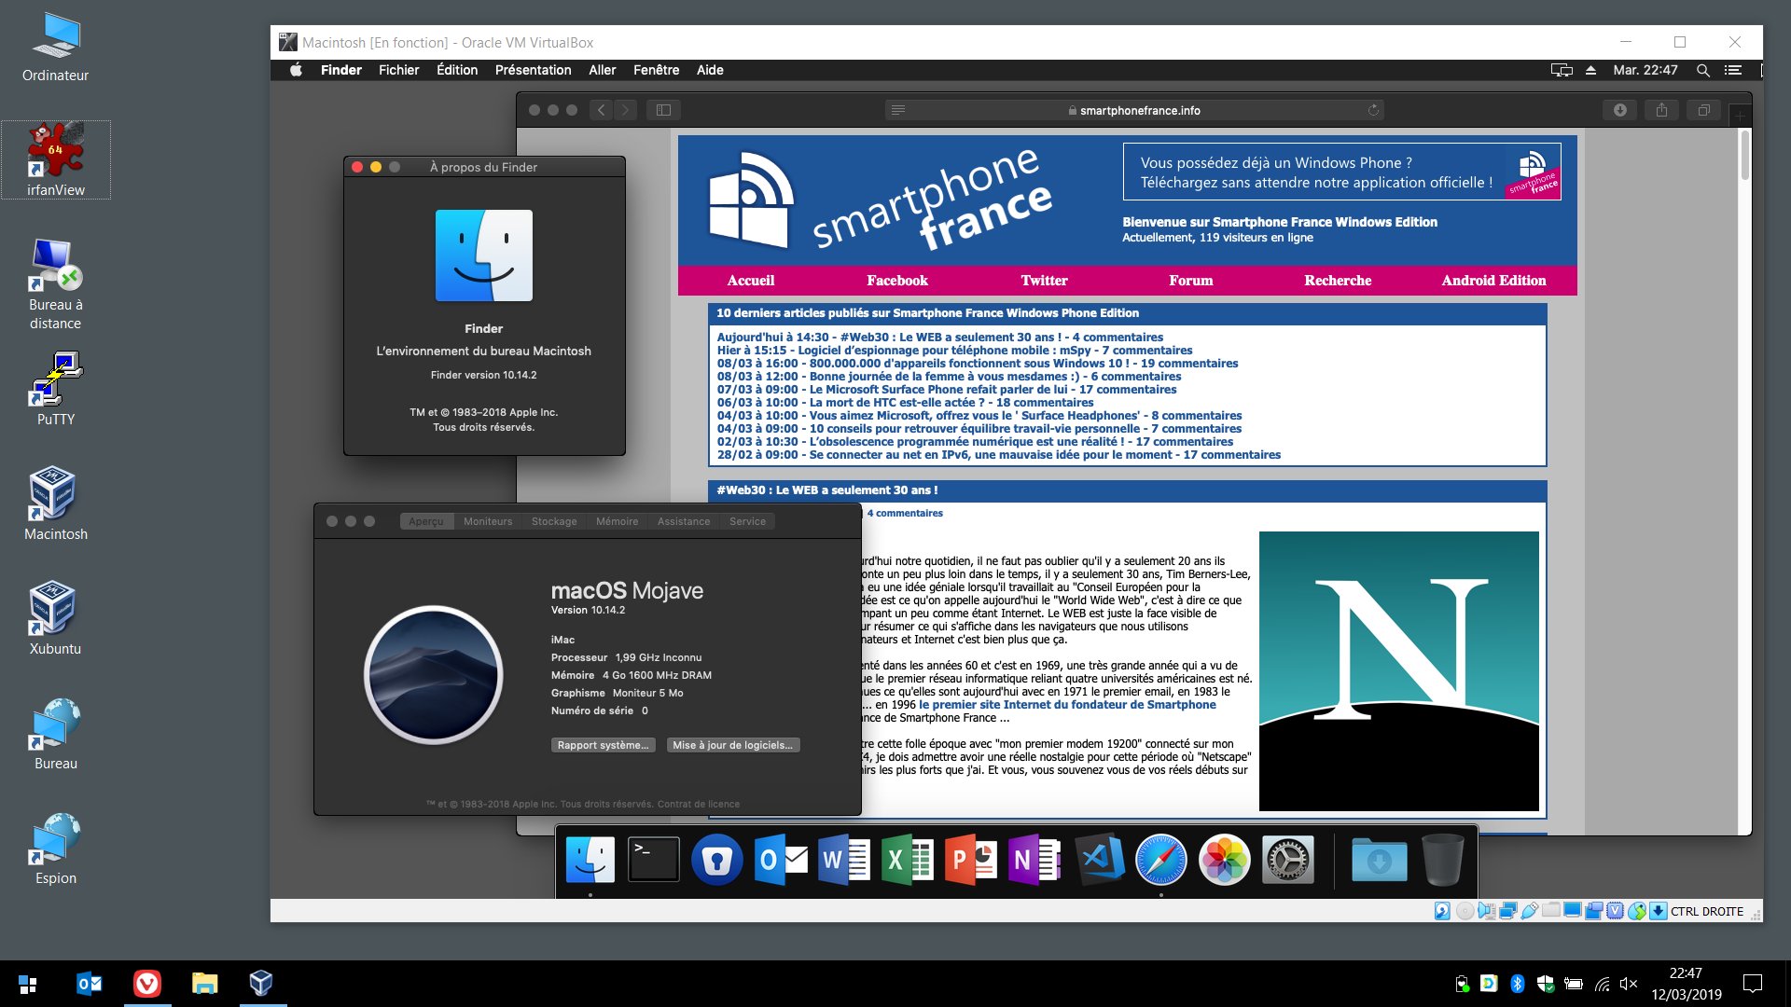Launch Terminal from the dock
Viewport: 1791px width, 1007px height.
[654, 859]
